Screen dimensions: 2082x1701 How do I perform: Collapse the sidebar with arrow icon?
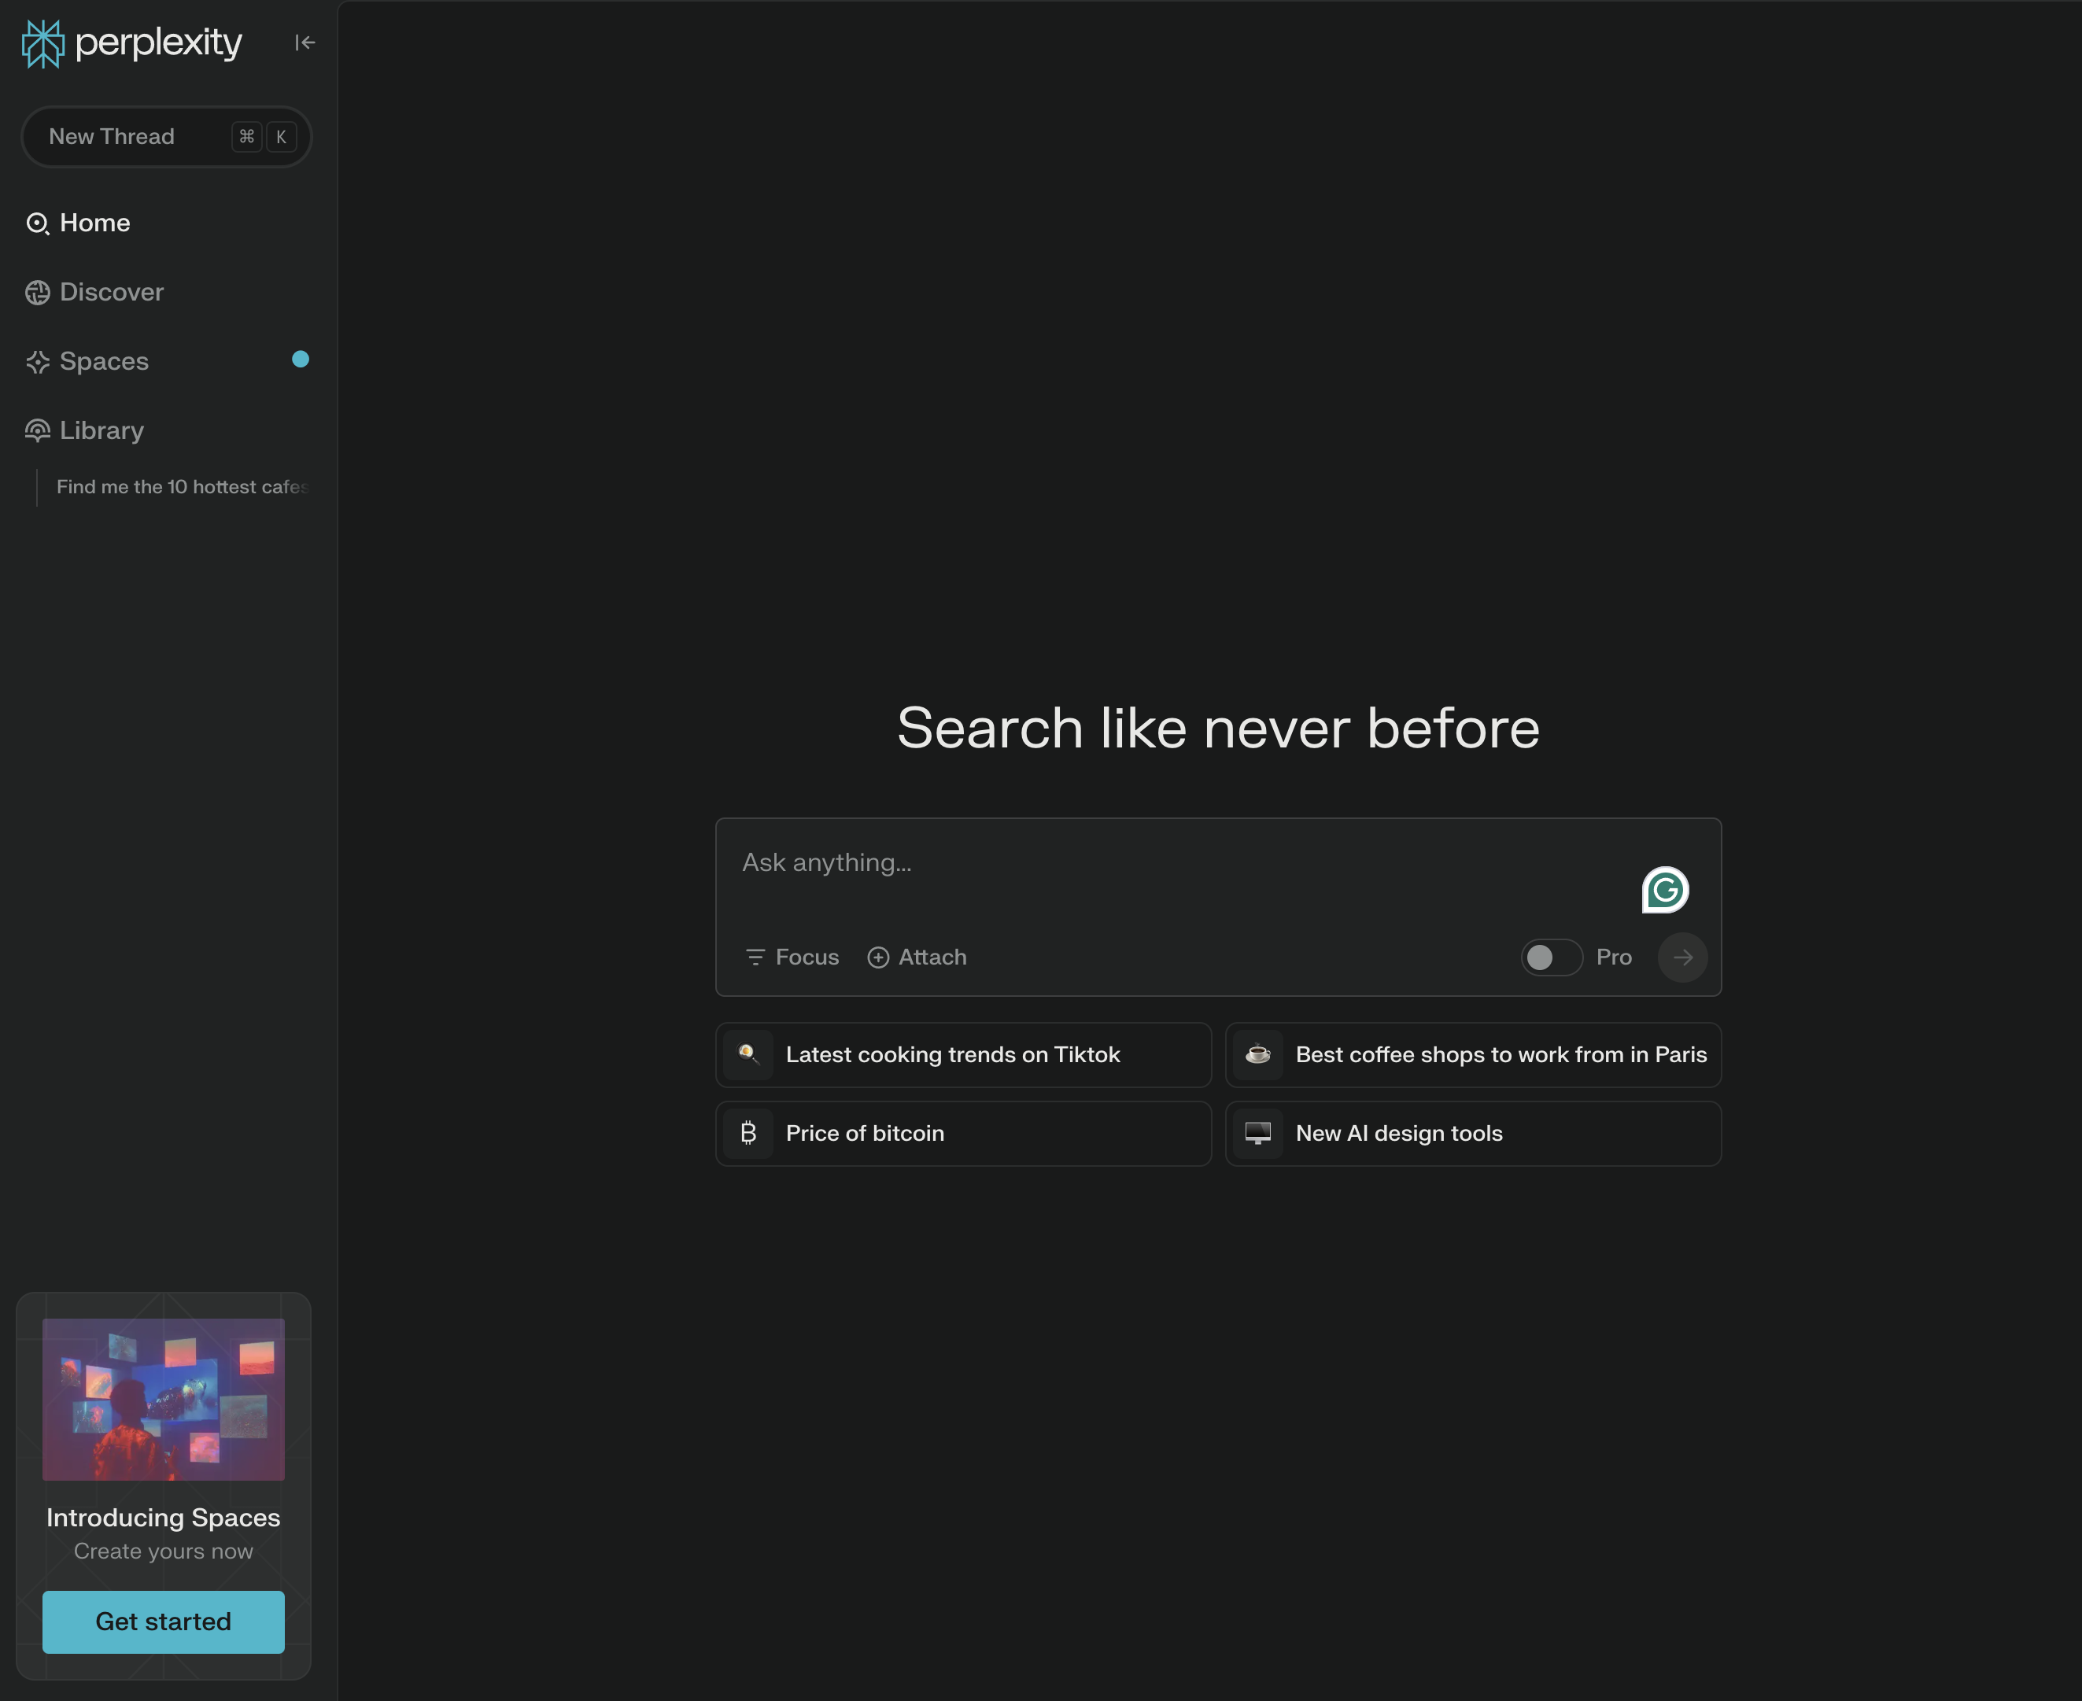(x=305, y=42)
